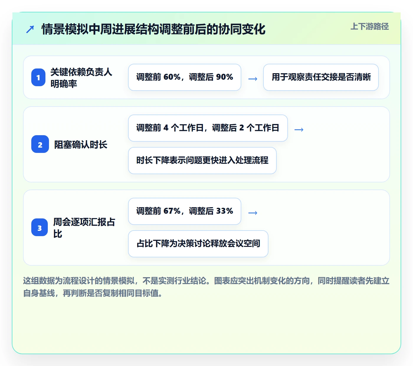Click the 时长下降表示问题更快进入处理流程 box

tap(202, 161)
